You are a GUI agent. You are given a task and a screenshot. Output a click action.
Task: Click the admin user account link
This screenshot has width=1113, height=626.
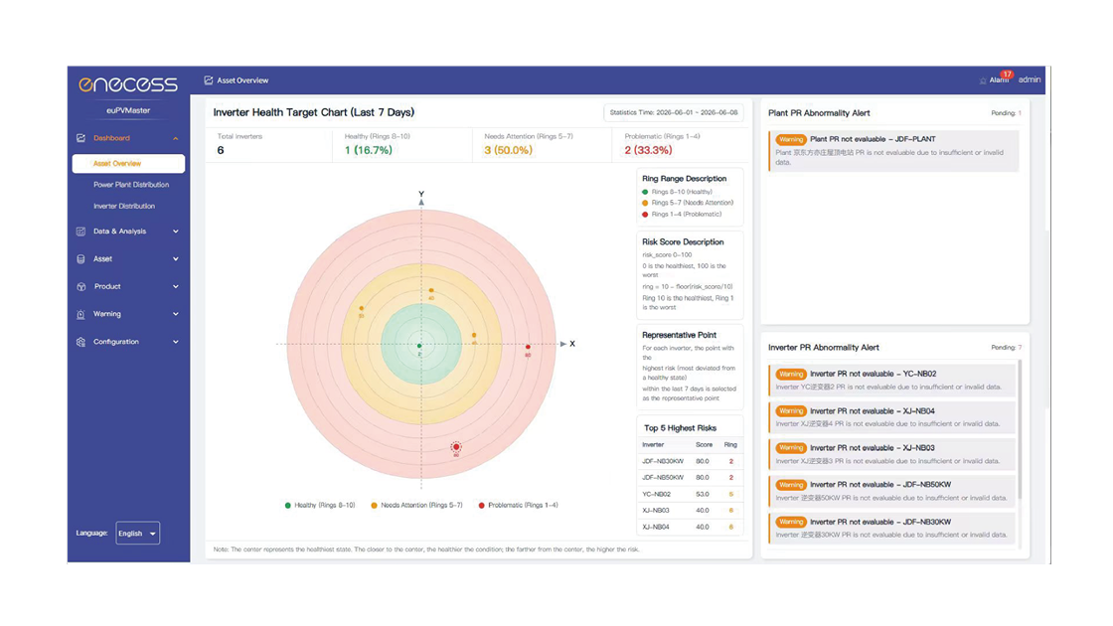pos(1030,79)
